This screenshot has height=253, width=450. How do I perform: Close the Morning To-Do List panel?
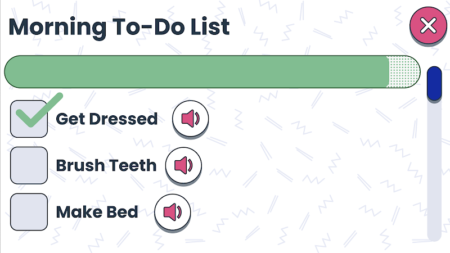coord(428,25)
